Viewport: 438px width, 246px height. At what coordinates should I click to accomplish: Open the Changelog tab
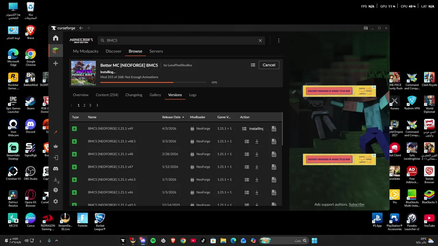134,95
